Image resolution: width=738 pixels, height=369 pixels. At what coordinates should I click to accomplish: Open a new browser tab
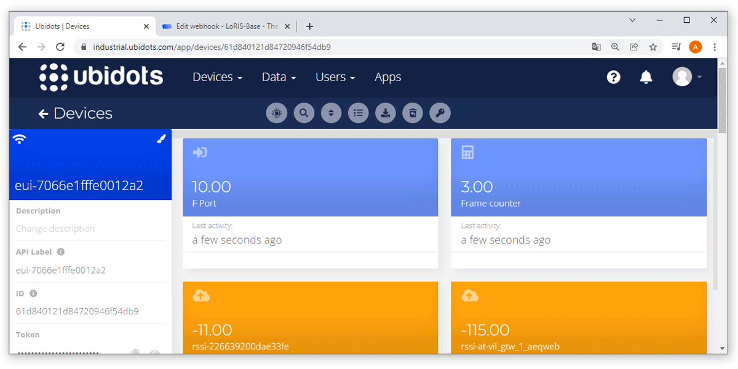[x=309, y=26]
